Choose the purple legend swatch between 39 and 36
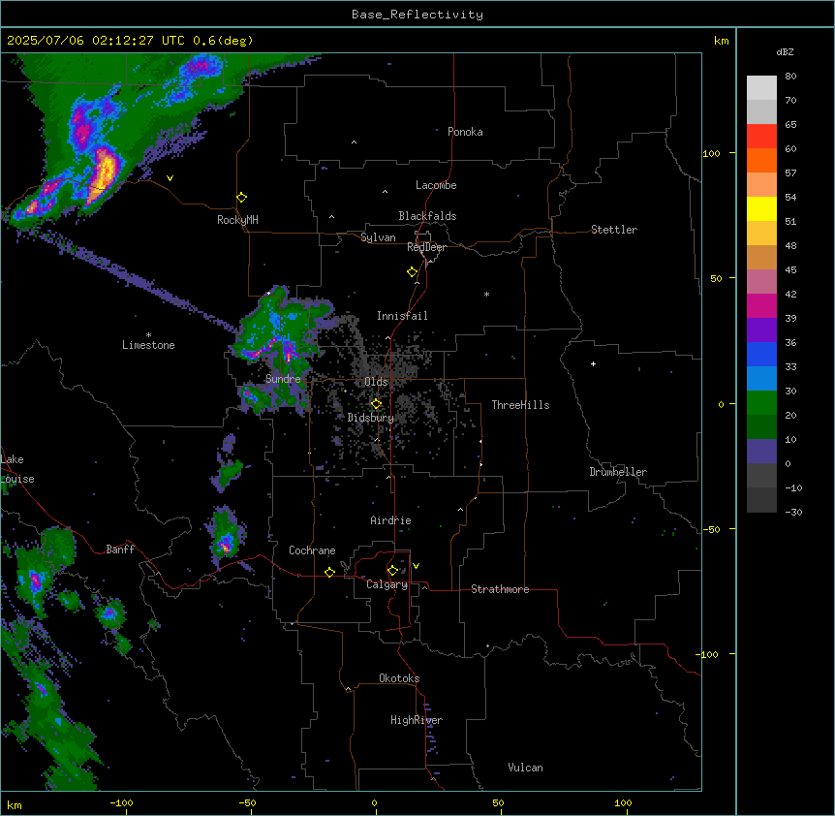This screenshot has height=816, width=835. click(x=761, y=330)
